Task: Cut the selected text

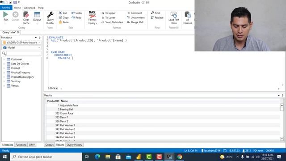Action: [x=63, y=13]
